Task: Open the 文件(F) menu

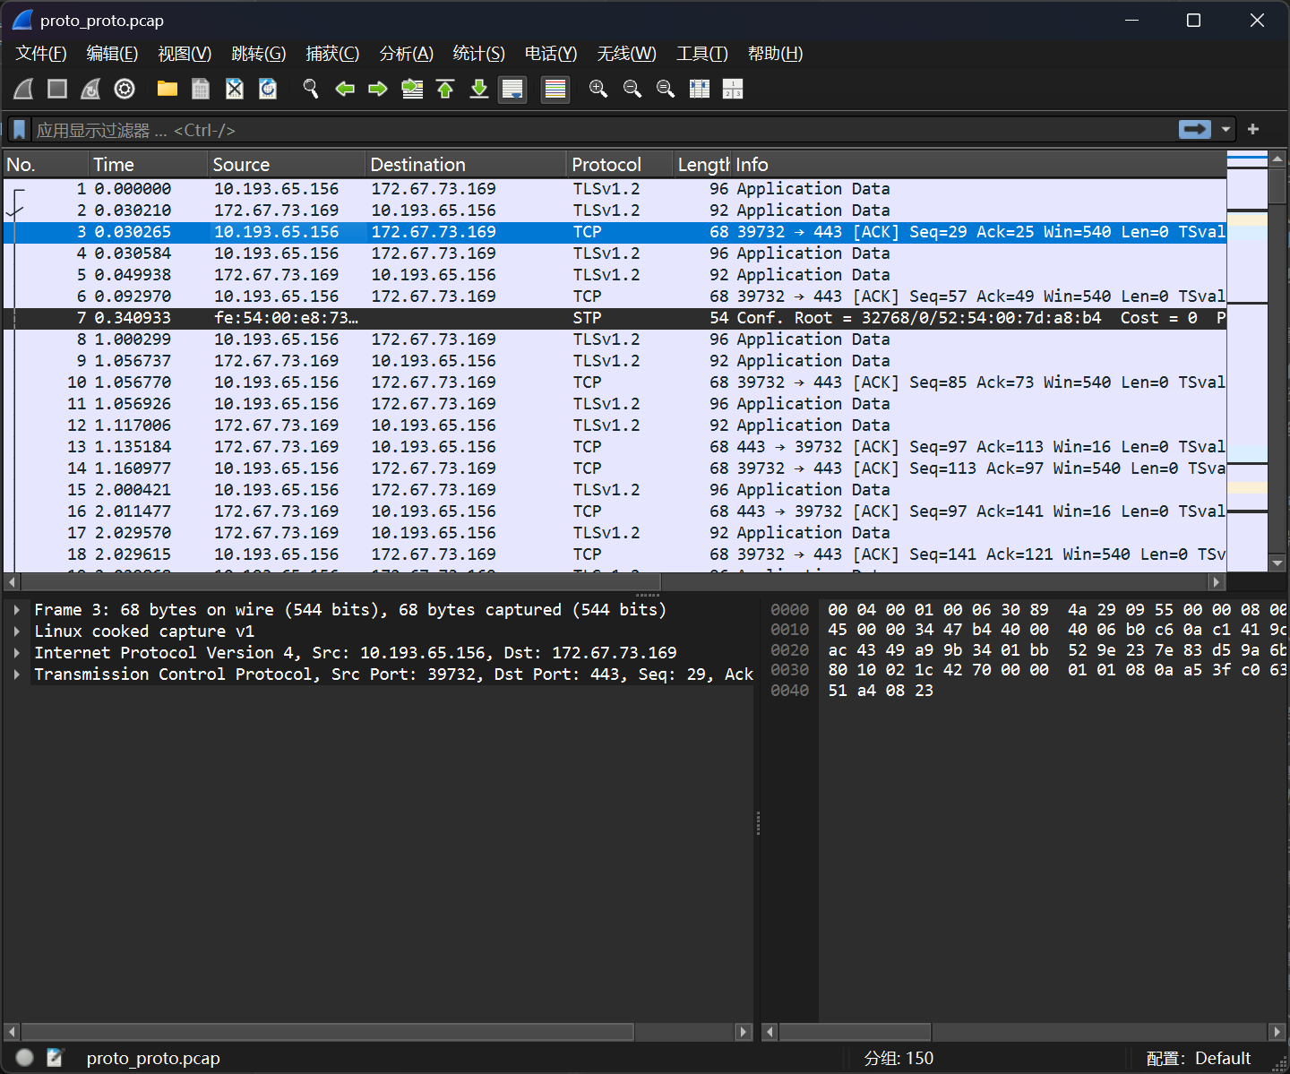Action: [41, 54]
